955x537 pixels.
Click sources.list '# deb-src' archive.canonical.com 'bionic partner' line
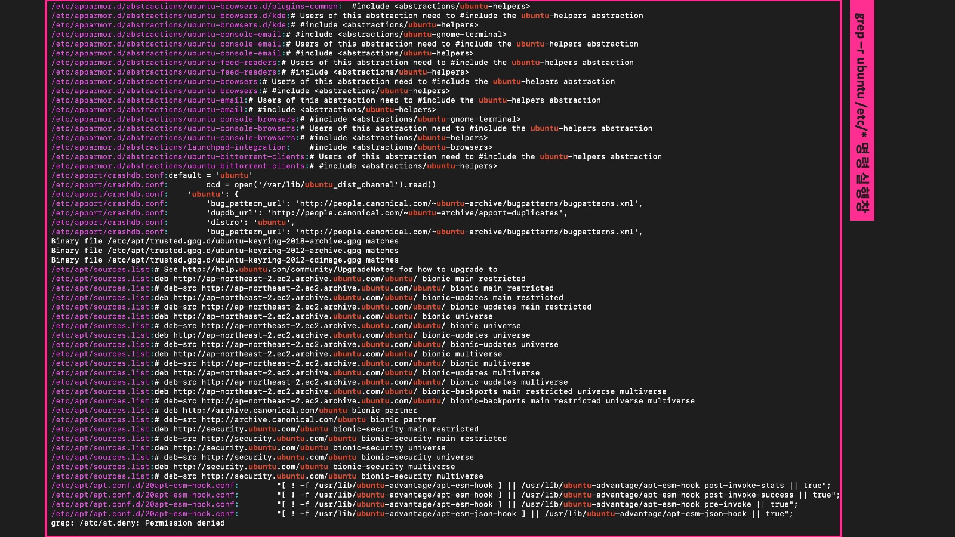click(244, 420)
